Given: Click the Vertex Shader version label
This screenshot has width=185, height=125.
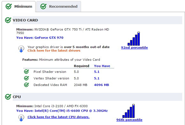Looking at the screenshot, I should coord(51,78).
